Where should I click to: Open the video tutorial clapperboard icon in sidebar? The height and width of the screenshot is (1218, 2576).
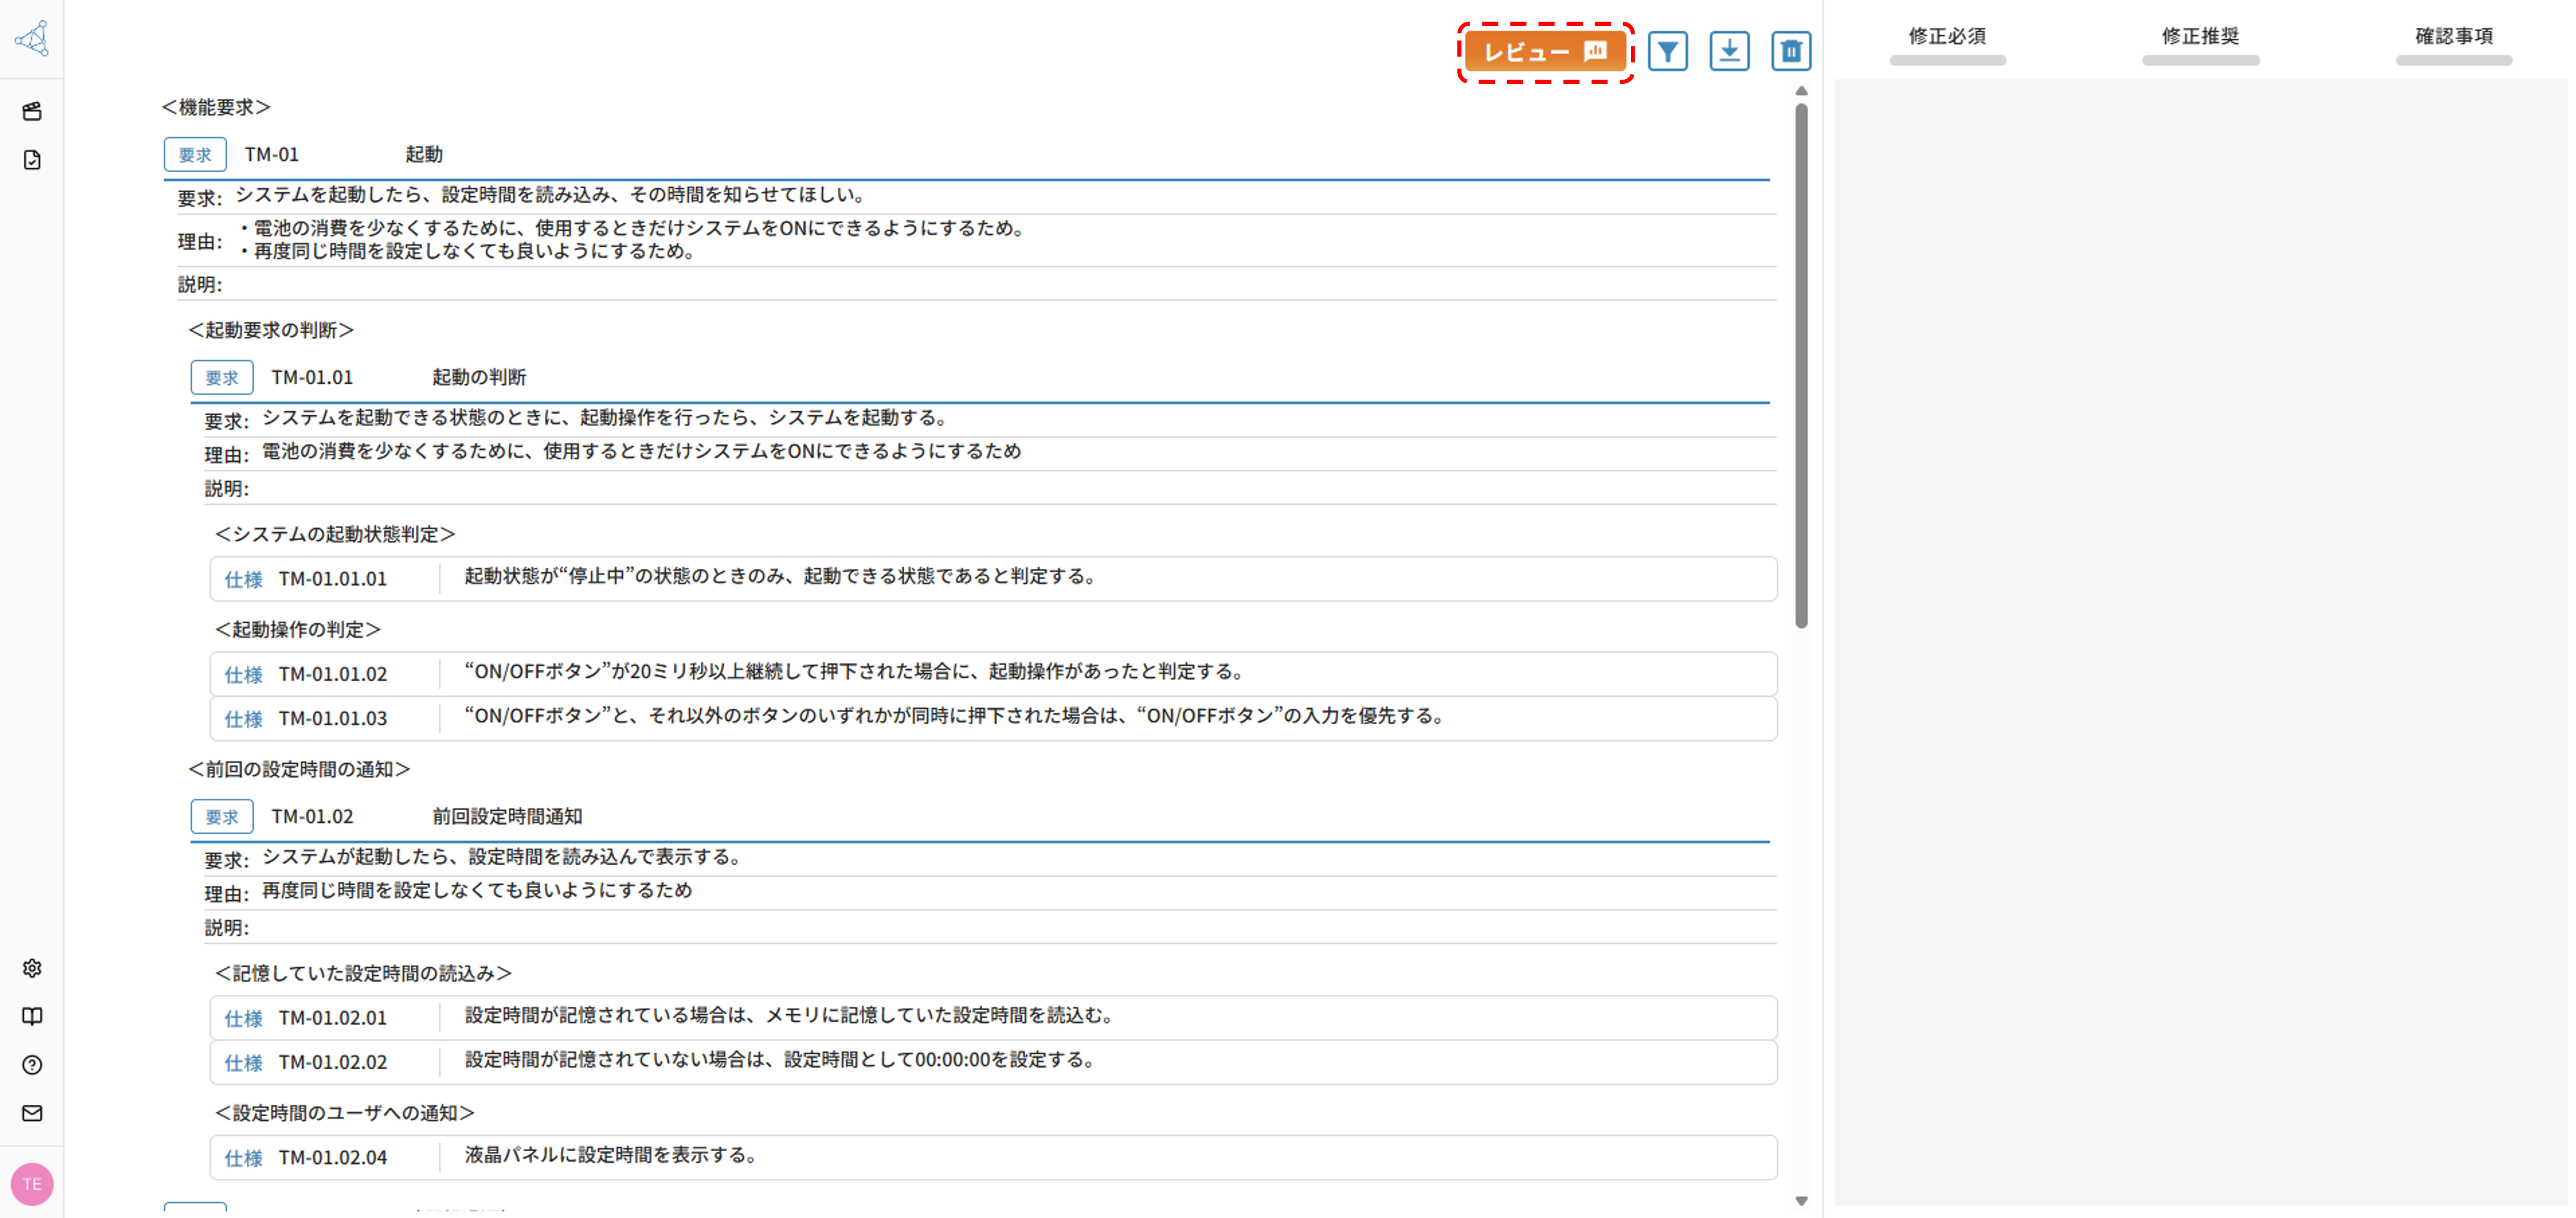pyautogui.click(x=32, y=112)
